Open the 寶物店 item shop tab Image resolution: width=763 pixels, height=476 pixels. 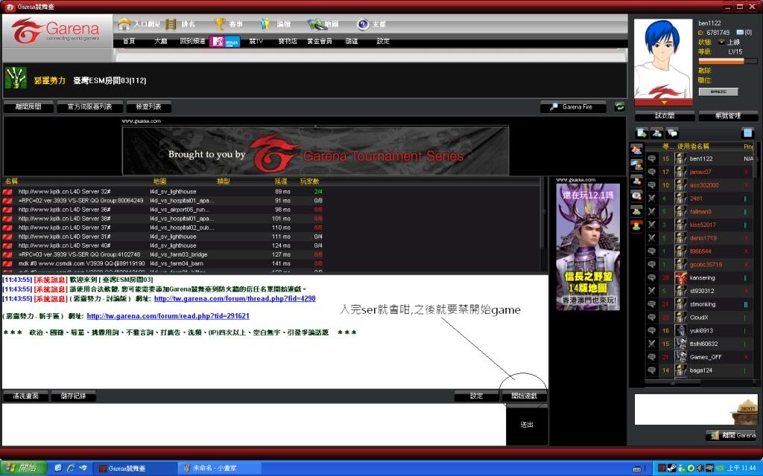click(288, 42)
